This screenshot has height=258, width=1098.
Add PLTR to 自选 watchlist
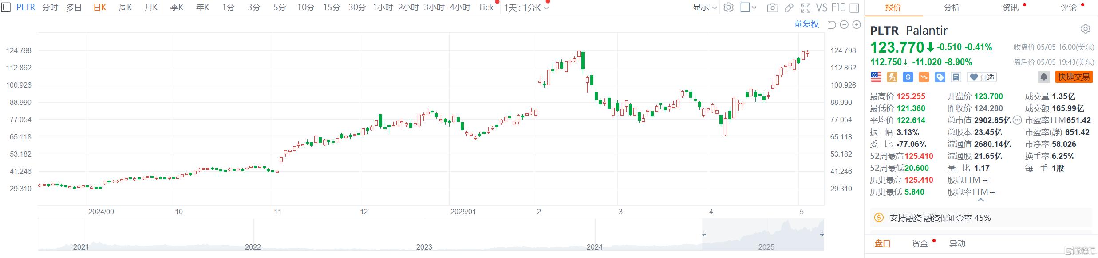pyautogui.click(x=982, y=77)
